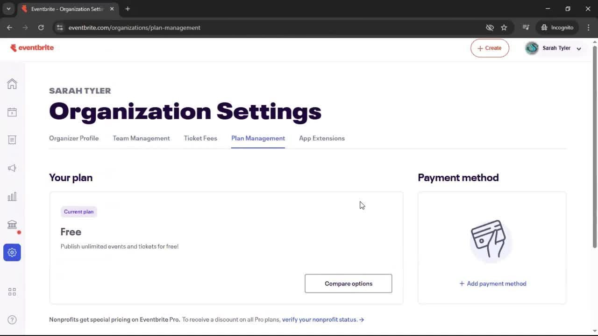Go back using browser back arrow
Screen dimensions: 598x336
[x=10, y=28]
